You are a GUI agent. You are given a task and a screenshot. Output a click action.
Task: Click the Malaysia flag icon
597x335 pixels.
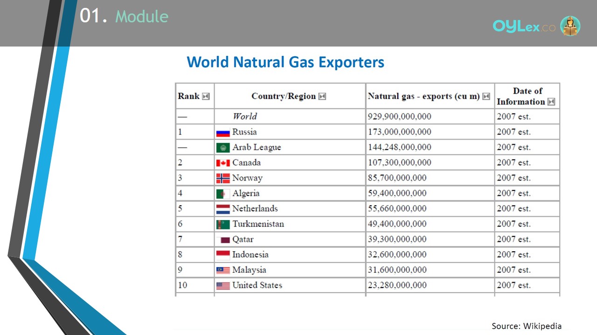coord(223,270)
